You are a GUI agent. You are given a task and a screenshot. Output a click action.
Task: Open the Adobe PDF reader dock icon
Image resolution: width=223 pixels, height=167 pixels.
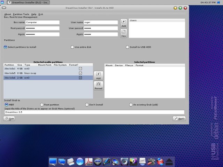(x=89, y=161)
